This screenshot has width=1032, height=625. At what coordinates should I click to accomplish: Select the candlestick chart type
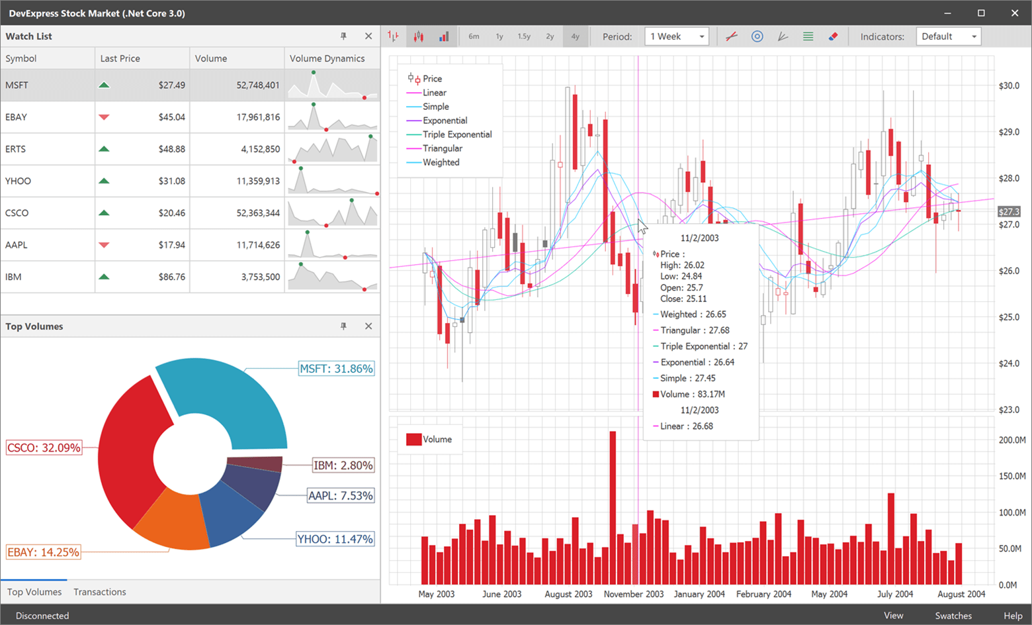[x=419, y=36]
